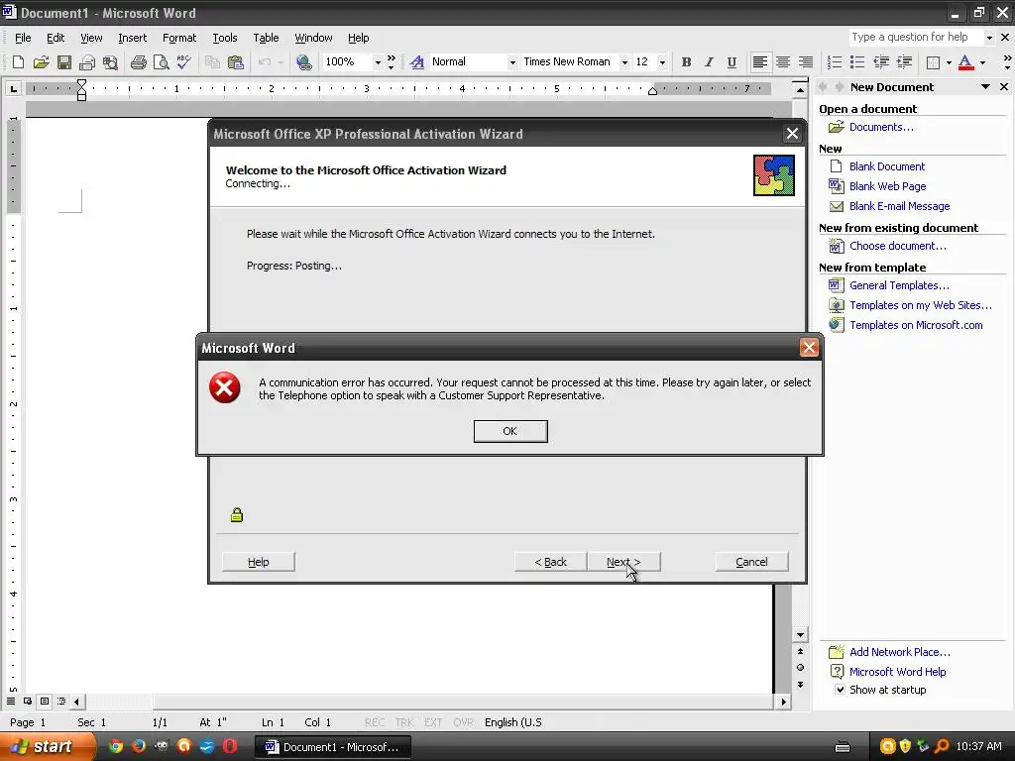
Task: Click the Search toolbar icon
Action: 111,62
